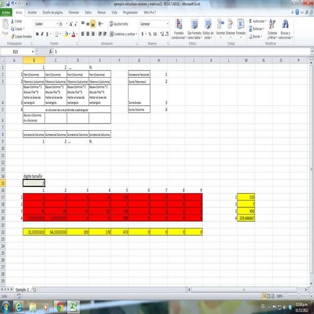Open the font color dropdown arrow

(77, 34)
